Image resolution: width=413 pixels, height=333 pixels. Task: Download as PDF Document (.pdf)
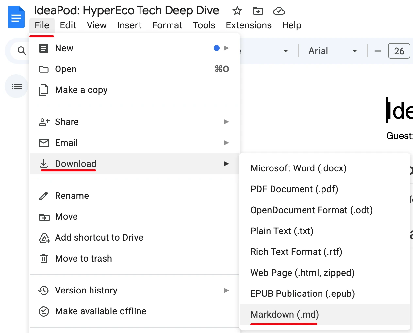point(294,189)
